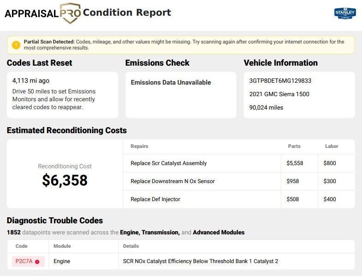Click the 'Engine, Transmission,' bold text

[150, 232]
